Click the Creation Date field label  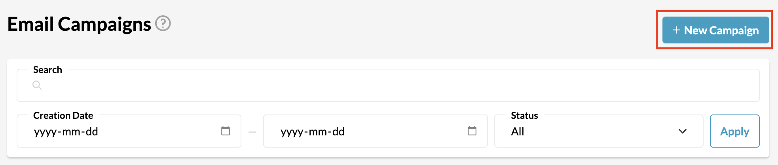[63, 115]
